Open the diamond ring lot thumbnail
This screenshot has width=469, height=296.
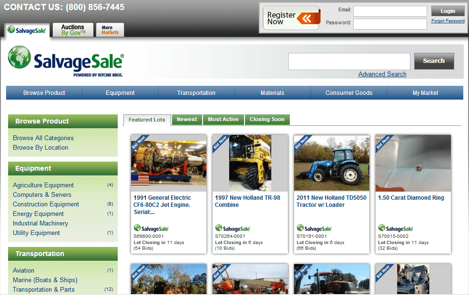[413, 163]
